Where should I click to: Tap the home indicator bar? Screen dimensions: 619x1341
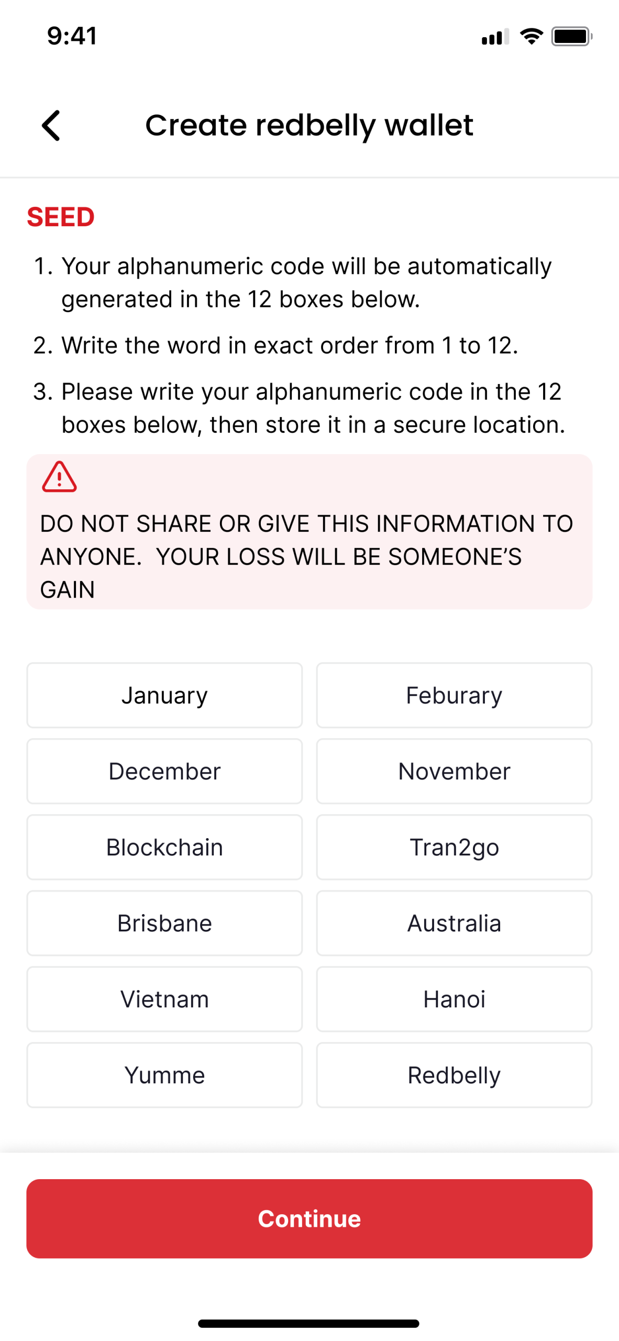click(308, 1324)
